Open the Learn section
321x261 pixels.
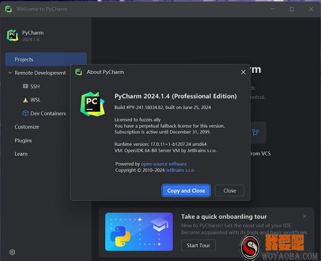pos(21,153)
